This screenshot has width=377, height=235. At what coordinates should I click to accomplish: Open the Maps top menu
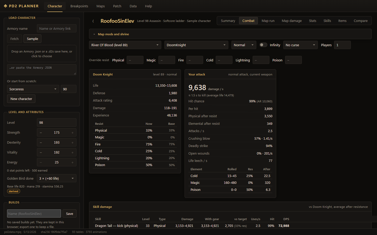pyautogui.click(x=101, y=6)
